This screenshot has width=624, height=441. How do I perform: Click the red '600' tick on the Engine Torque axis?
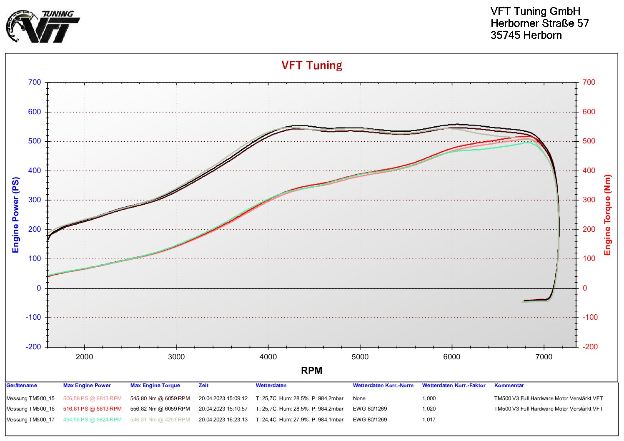(589, 112)
